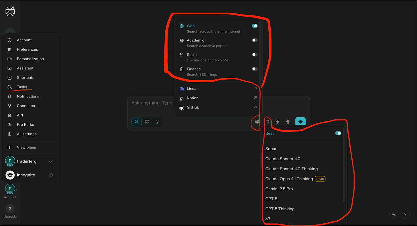Screen dimensions: 417x226
Task: Select the Sonar model
Action: coord(303,149)
